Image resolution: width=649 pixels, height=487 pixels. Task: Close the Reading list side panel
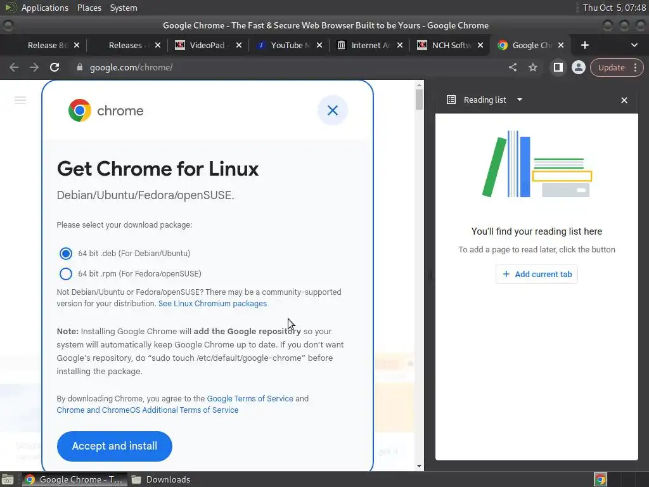pos(624,100)
